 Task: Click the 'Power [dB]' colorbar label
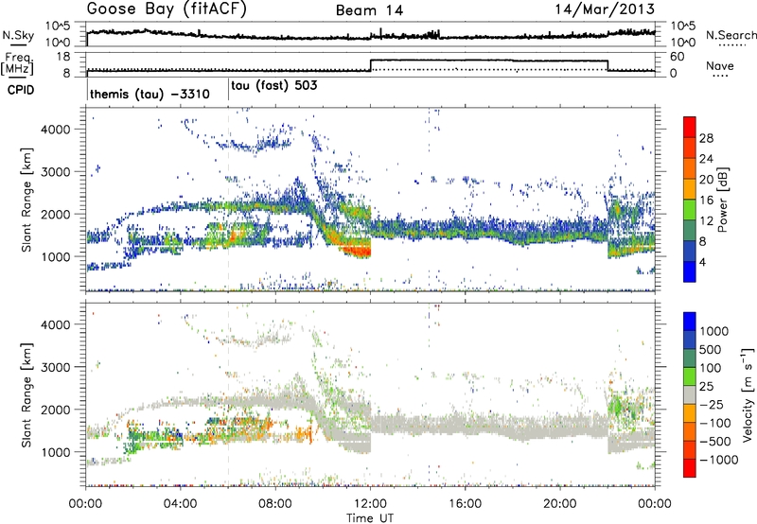(x=722, y=200)
